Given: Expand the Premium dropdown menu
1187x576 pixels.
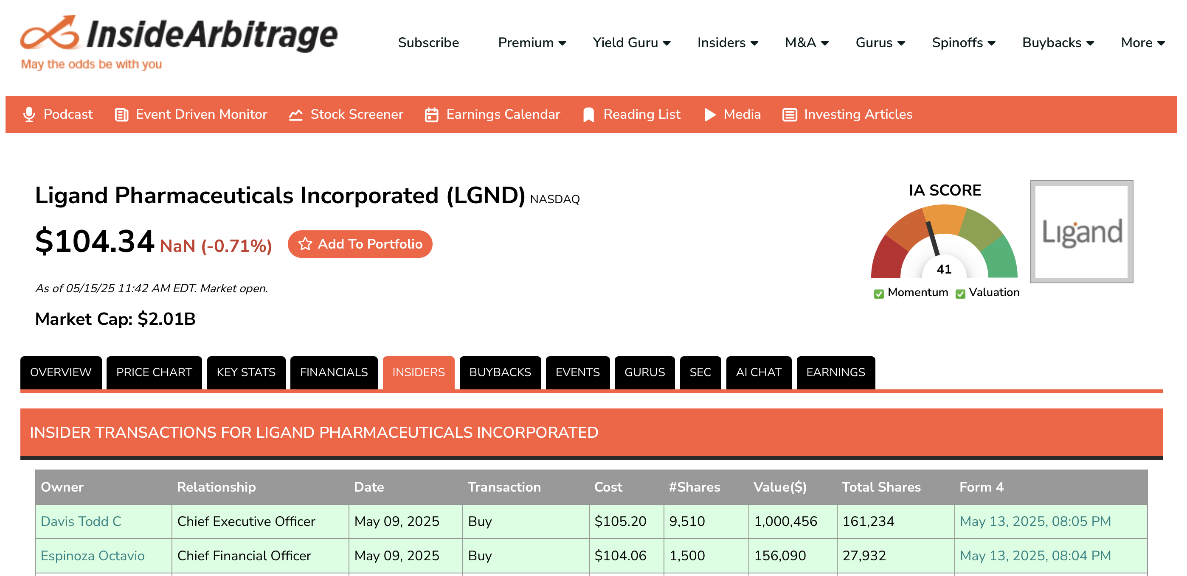Looking at the screenshot, I should [532, 43].
